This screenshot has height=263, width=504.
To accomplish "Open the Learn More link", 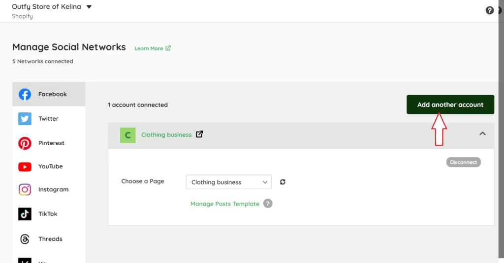I will point(152,48).
